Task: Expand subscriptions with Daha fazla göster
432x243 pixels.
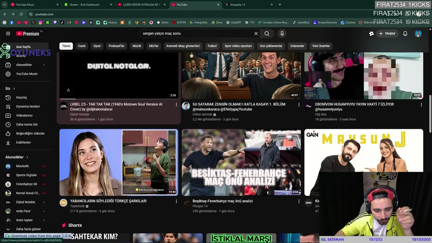Action: point(26,229)
